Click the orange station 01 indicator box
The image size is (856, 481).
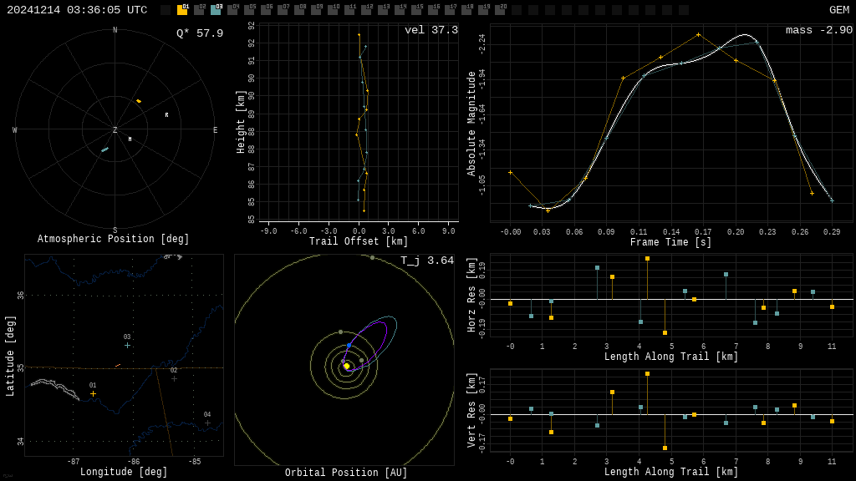pyautogui.click(x=182, y=10)
